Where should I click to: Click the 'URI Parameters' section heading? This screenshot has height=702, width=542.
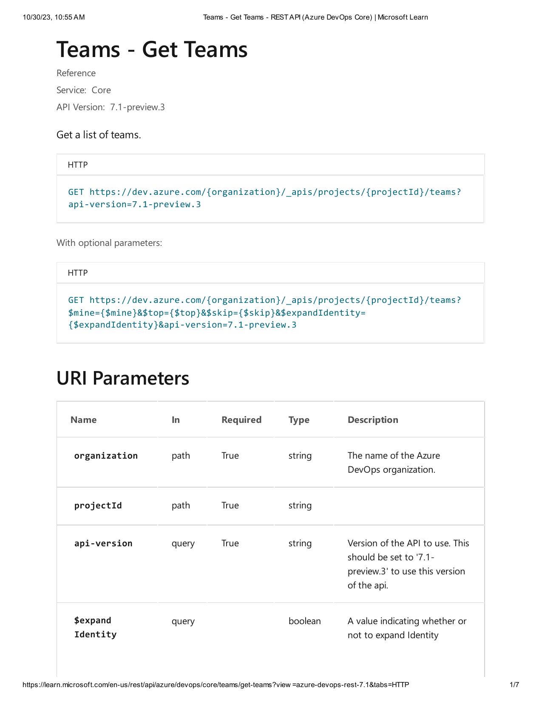pyautogui.click(x=122, y=378)
